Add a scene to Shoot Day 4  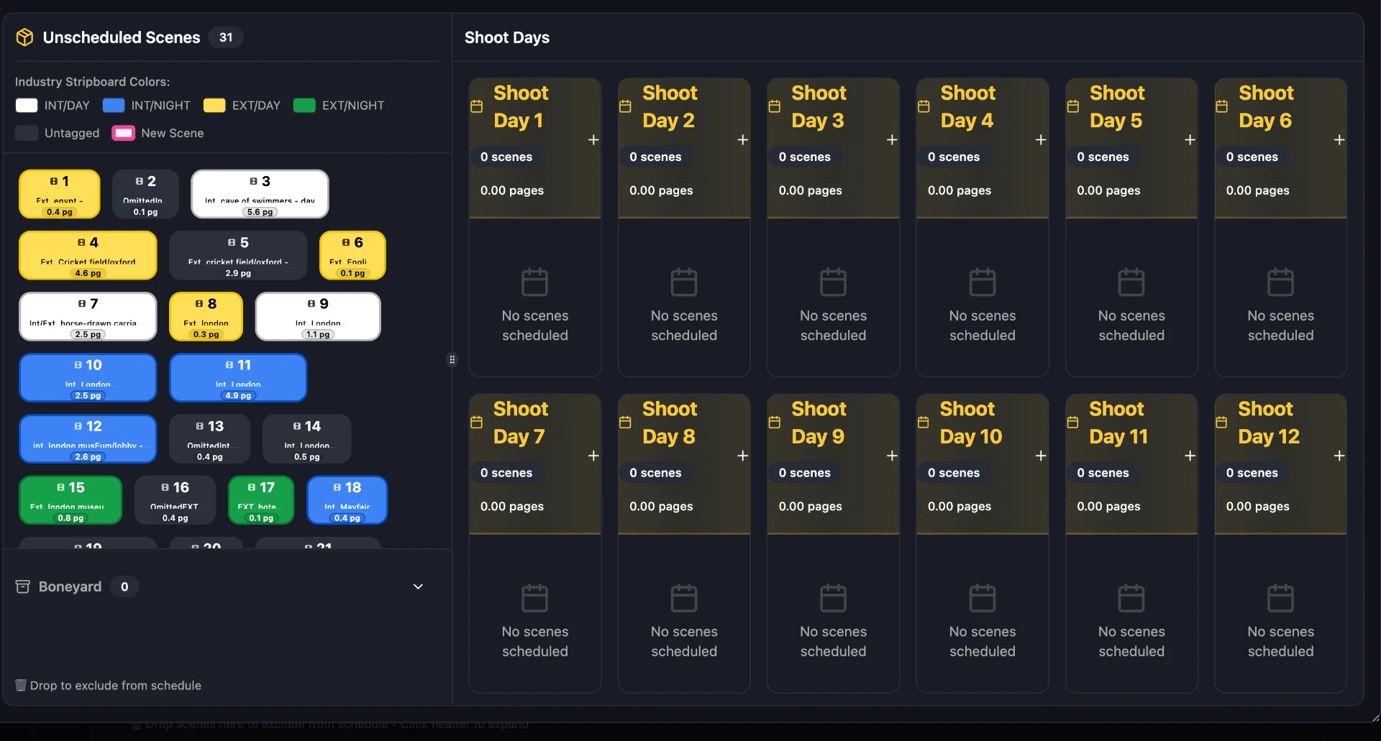[x=1041, y=139]
